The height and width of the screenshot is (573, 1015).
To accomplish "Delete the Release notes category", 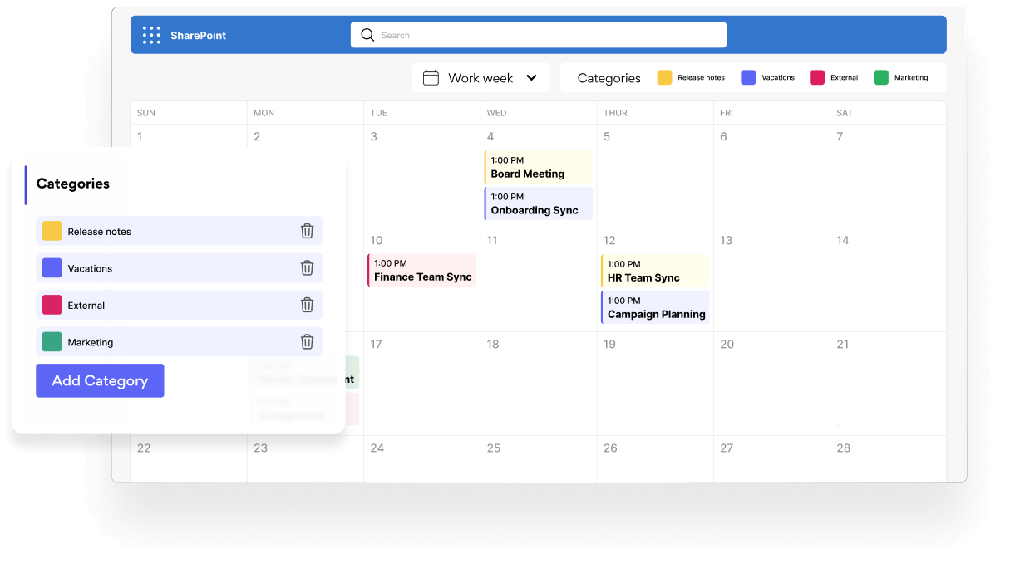I will click(307, 231).
